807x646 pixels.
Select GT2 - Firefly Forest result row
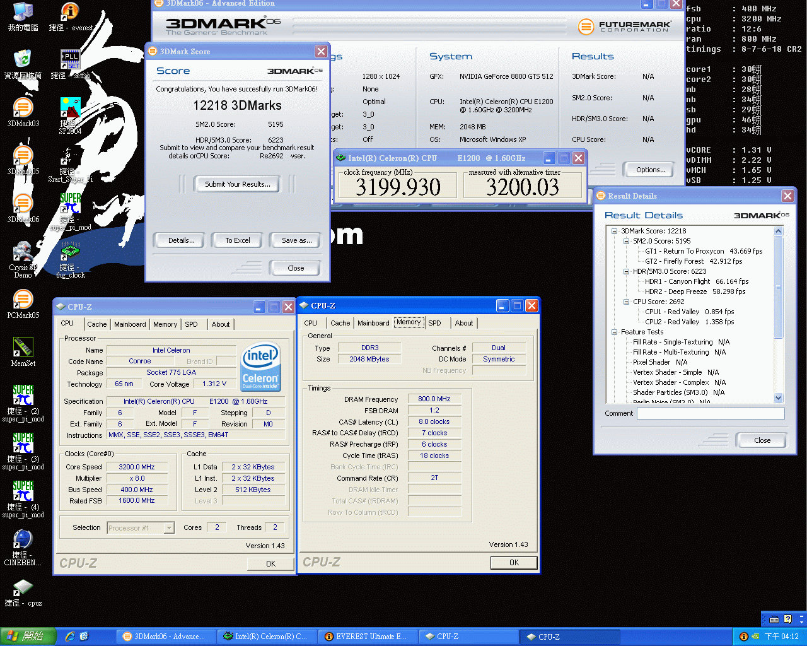coord(694,261)
